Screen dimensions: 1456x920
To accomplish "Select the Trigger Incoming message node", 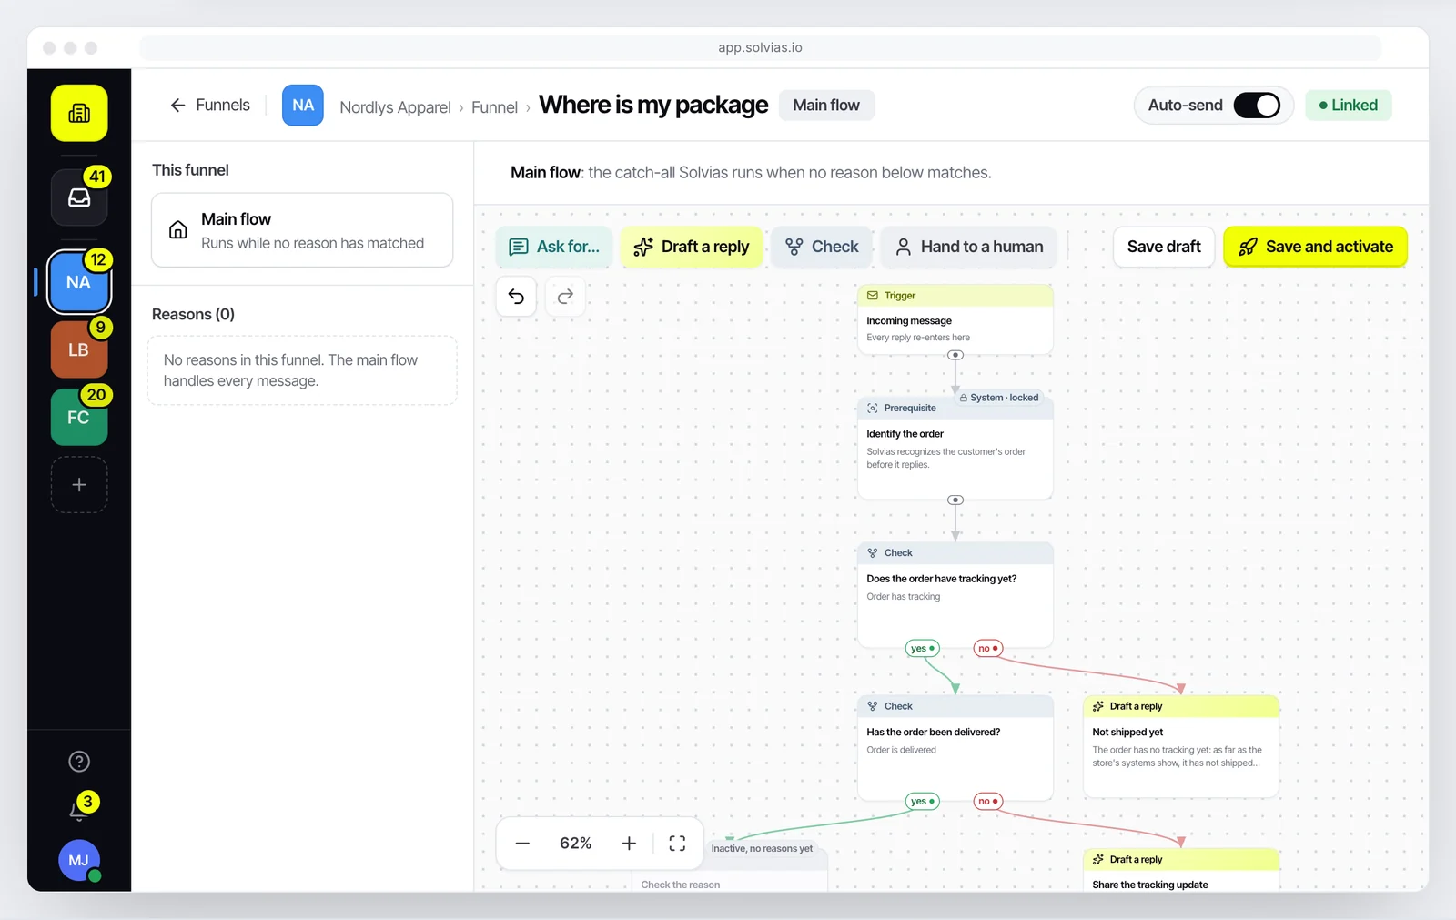I will [955, 319].
